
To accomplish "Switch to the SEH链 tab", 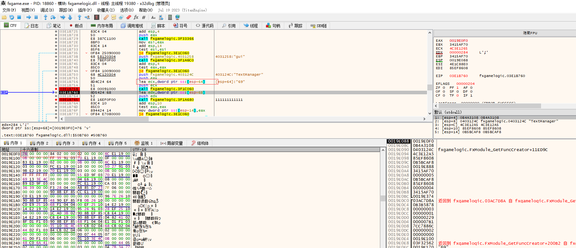I will coord(319,26).
